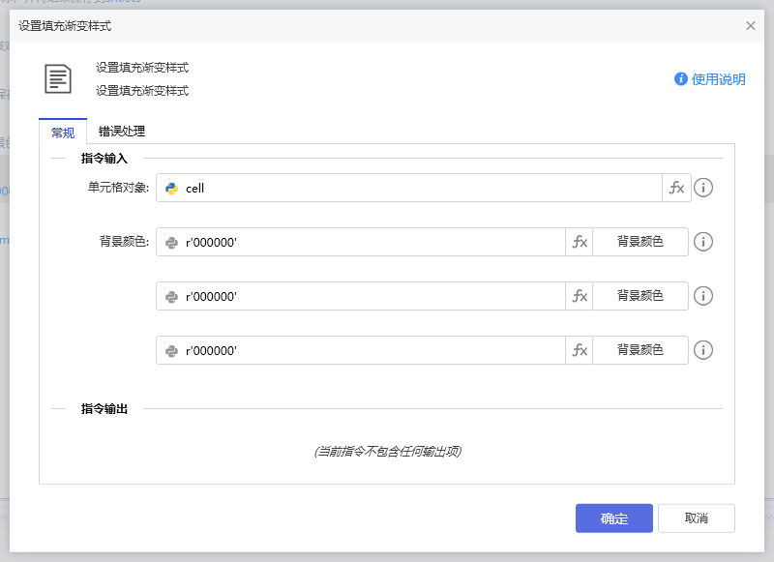Open the 使用说明 help link
The height and width of the screenshot is (562, 774).
click(710, 79)
